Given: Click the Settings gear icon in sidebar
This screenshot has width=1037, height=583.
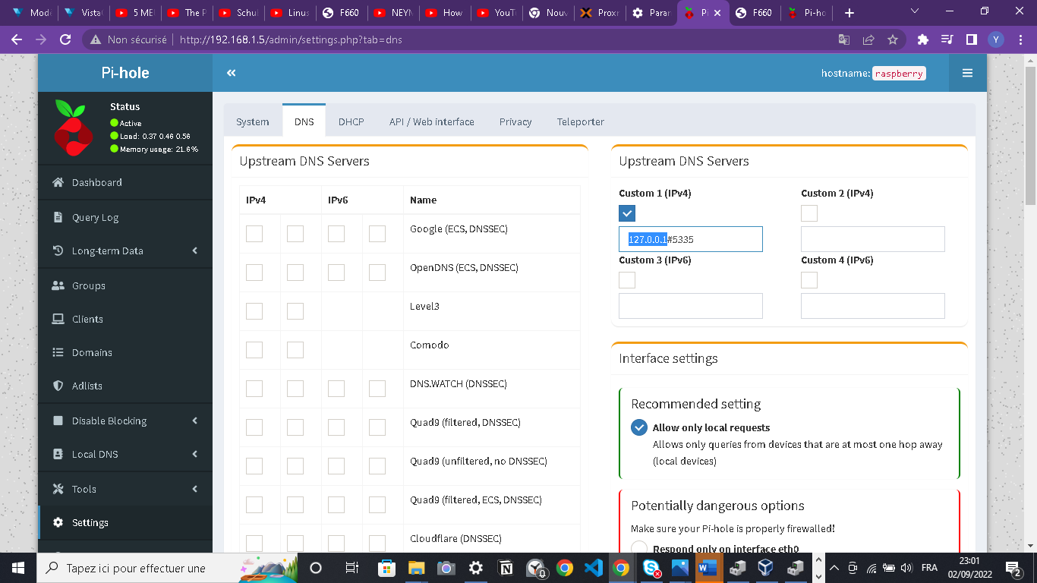Looking at the screenshot, I should coord(58,522).
